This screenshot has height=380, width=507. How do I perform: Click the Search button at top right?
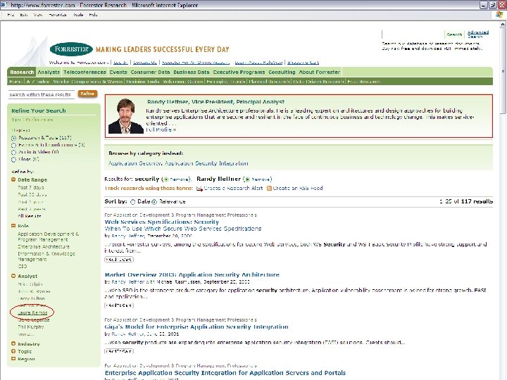[x=454, y=34]
